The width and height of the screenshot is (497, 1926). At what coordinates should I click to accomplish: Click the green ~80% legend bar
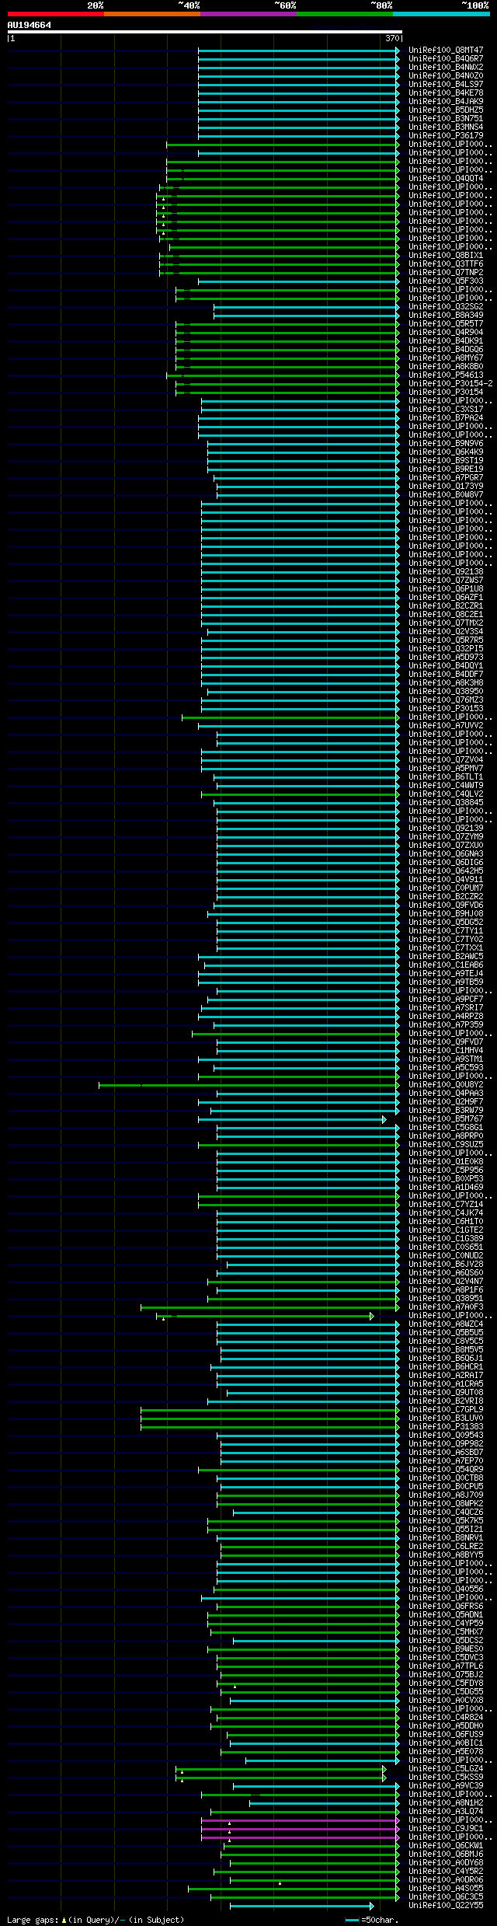click(x=344, y=14)
